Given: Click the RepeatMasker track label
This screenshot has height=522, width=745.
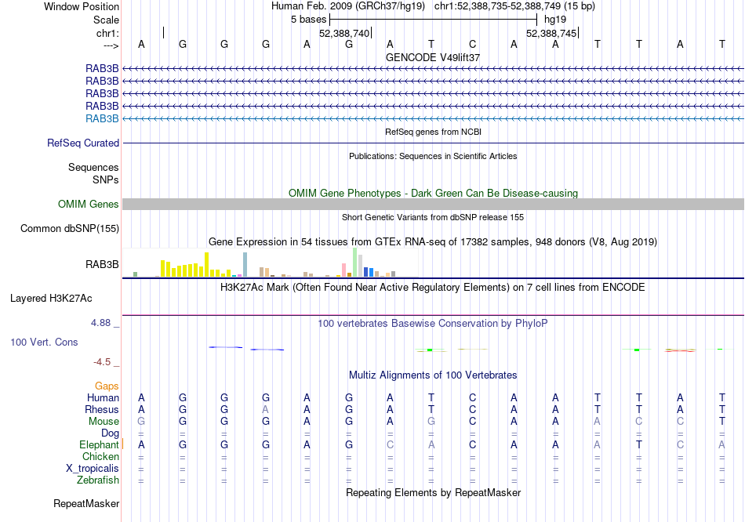Looking at the screenshot, I should click(x=86, y=504).
